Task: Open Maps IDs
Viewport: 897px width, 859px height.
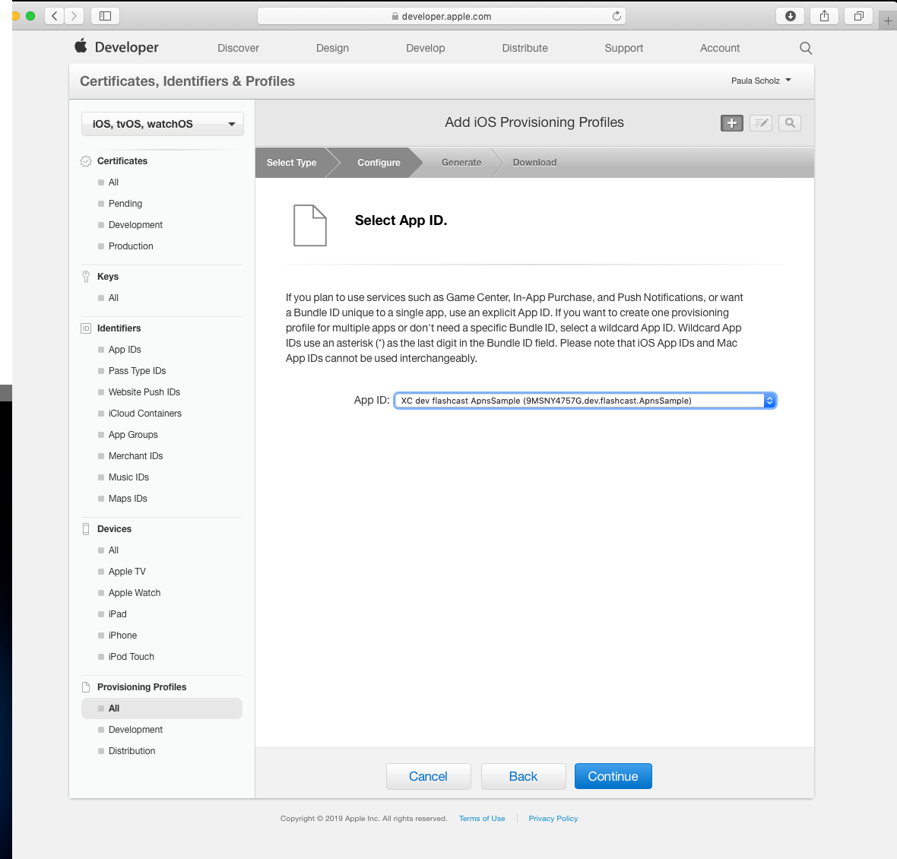Action: [x=128, y=498]
